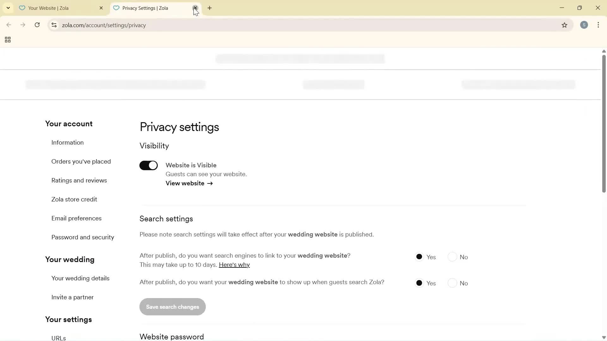This screenshot has height=341, width=607.
Task: Reload the Privacy Settings page
Action: pos(37,25)
